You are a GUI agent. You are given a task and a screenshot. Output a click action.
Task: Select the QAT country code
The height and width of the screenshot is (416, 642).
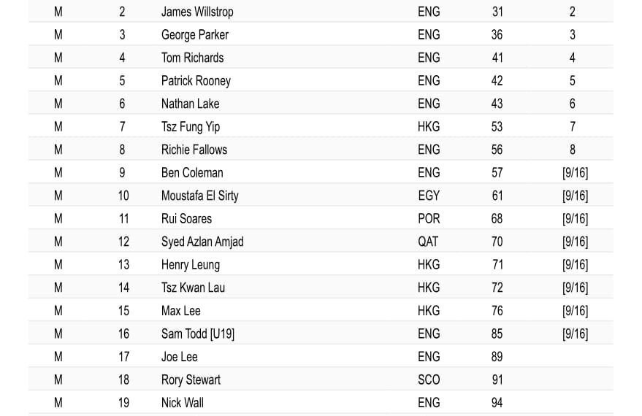point(428,242)
